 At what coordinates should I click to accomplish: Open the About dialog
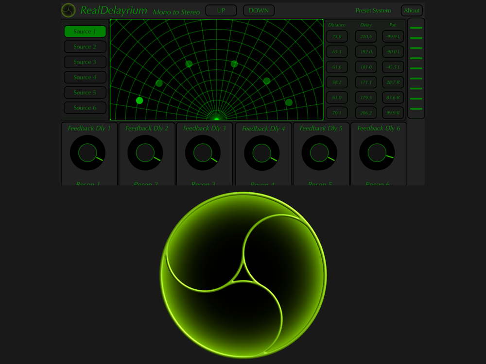pos(412,11)
